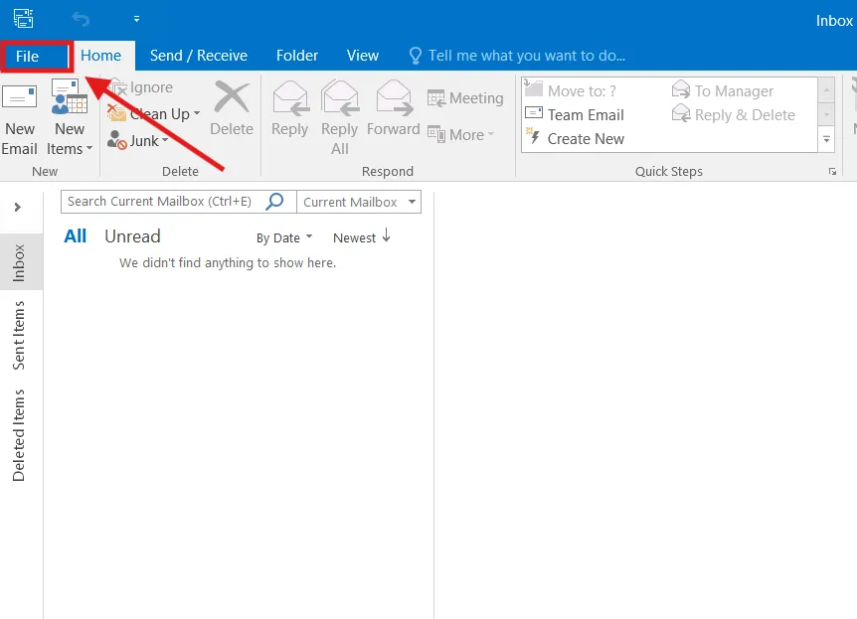
Task: Open the By Date sort dropdown
Action: [x=284, y=237]
